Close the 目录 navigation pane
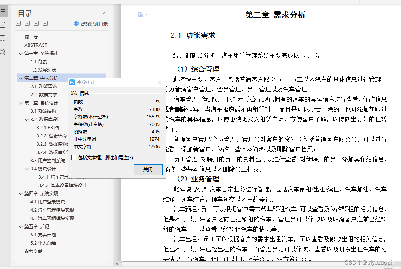Viewport: 401px width, 269px height. 104,13
